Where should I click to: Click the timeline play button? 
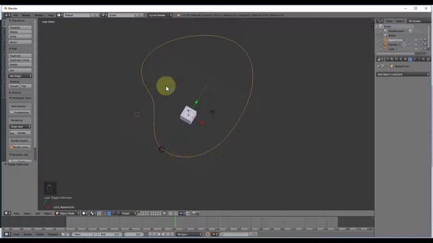(163, 234)
